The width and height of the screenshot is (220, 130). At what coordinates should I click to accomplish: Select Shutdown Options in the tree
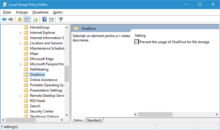click(45, 116)
